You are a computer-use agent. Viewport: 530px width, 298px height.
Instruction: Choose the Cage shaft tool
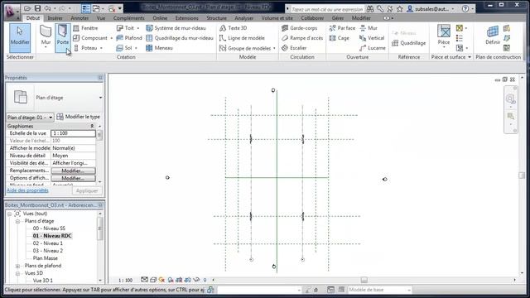[x=339, y=38]
